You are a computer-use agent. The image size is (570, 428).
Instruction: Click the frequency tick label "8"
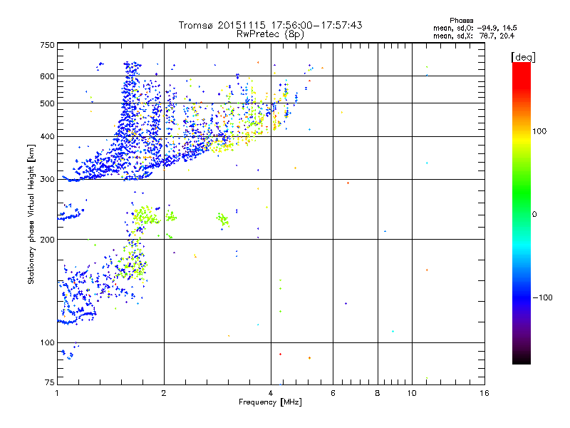pyautogui.click(x=378, y=393)
